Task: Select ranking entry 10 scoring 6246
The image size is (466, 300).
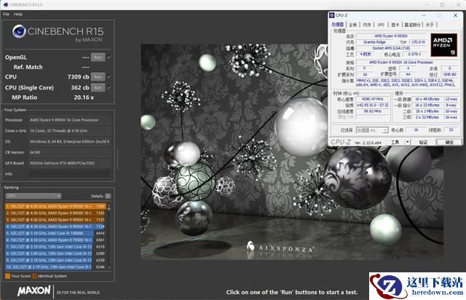Action: [x=55, y=267]
